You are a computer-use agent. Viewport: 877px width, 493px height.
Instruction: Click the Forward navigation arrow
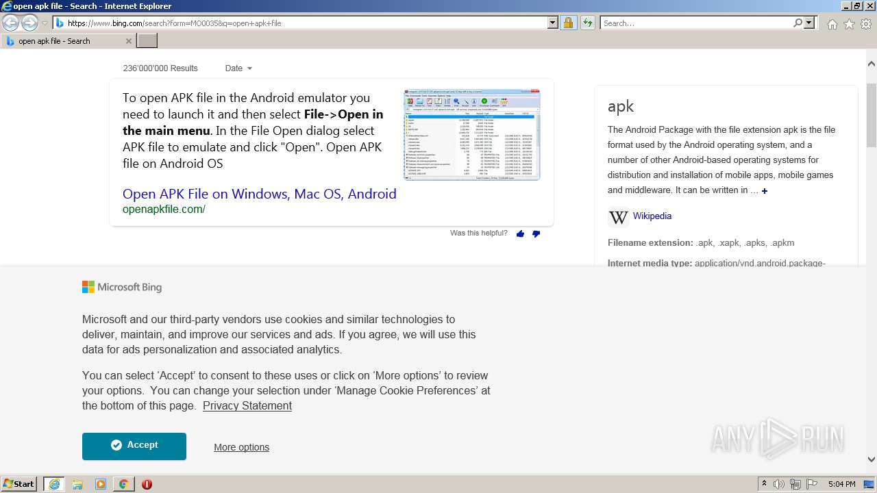pyautogui.click(x=29, y=23)
